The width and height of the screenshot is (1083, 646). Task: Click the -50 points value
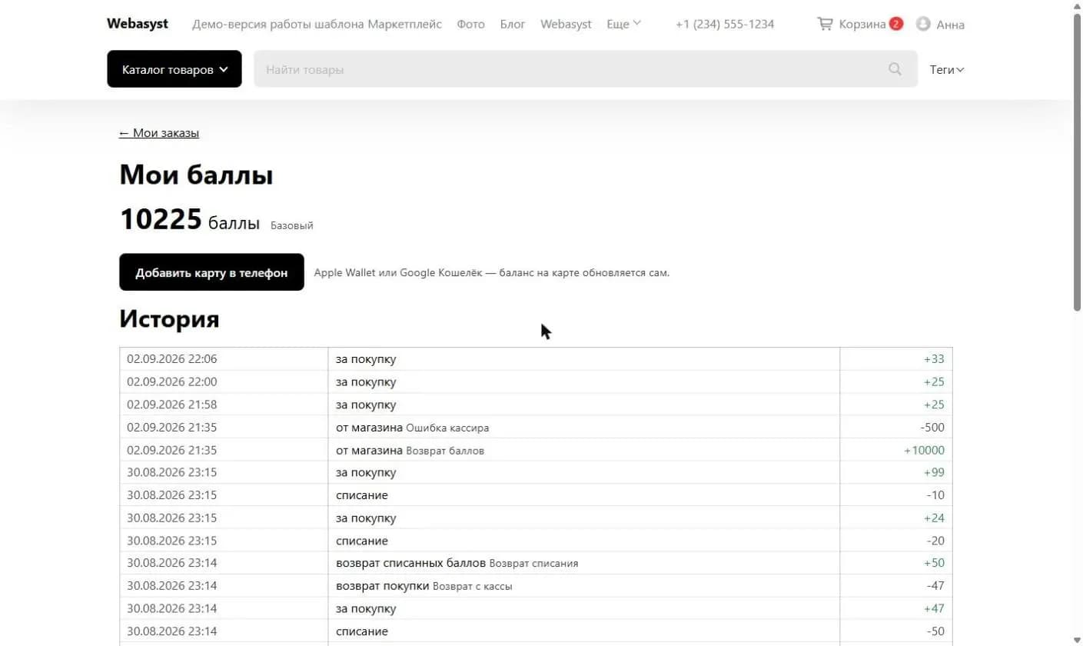[935, 631]
